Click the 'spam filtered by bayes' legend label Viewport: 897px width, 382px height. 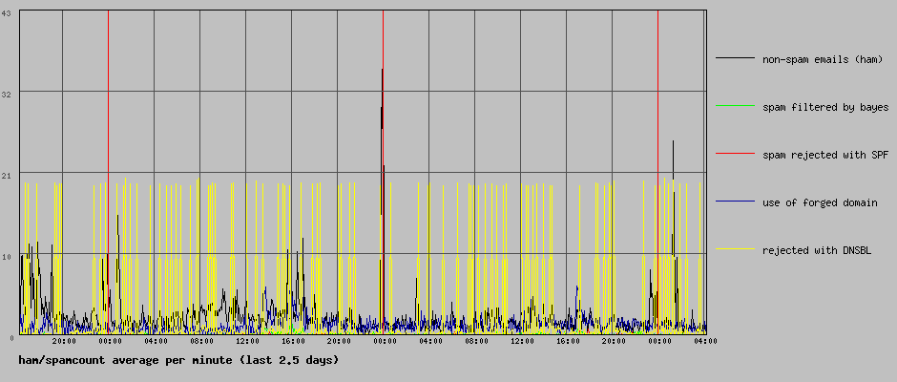[x=825, y=107]
